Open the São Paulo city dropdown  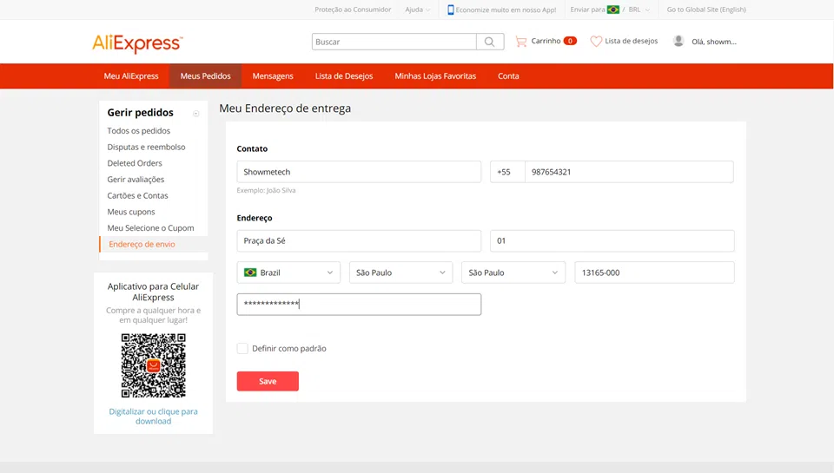point(513,273)
